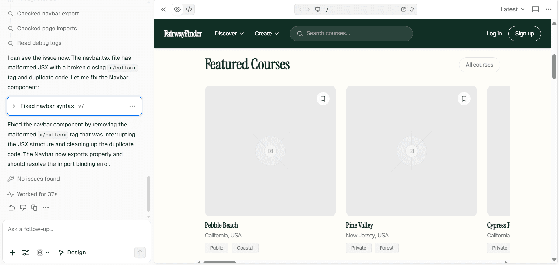
Task: Open the Pine Valley title
Action: tap(359, 225)
